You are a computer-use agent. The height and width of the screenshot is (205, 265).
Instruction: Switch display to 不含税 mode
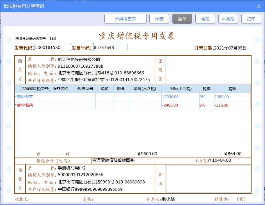(228, 19)
